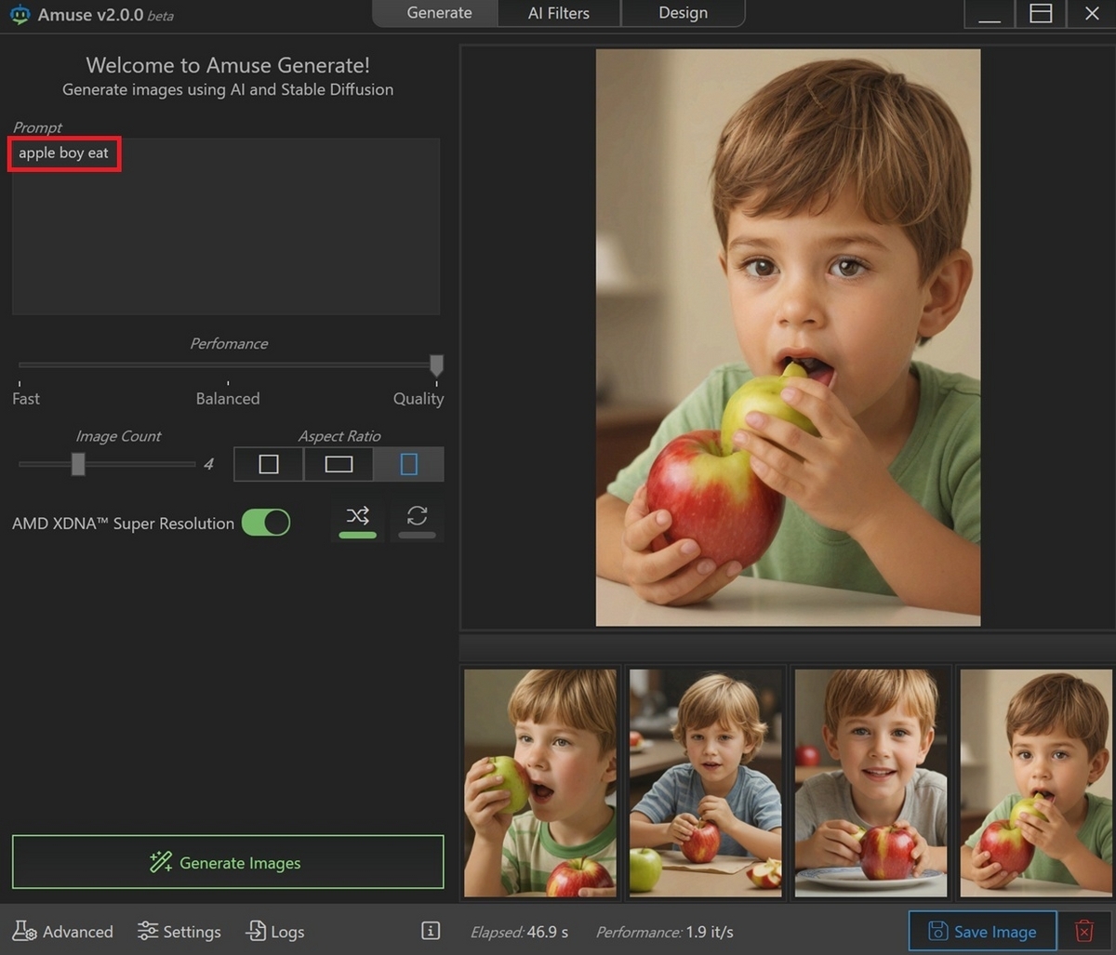The image size is (1116, 955).
Task: Click the Image Count slider handle
Action: pyautogui.click(x=78, y=463)
